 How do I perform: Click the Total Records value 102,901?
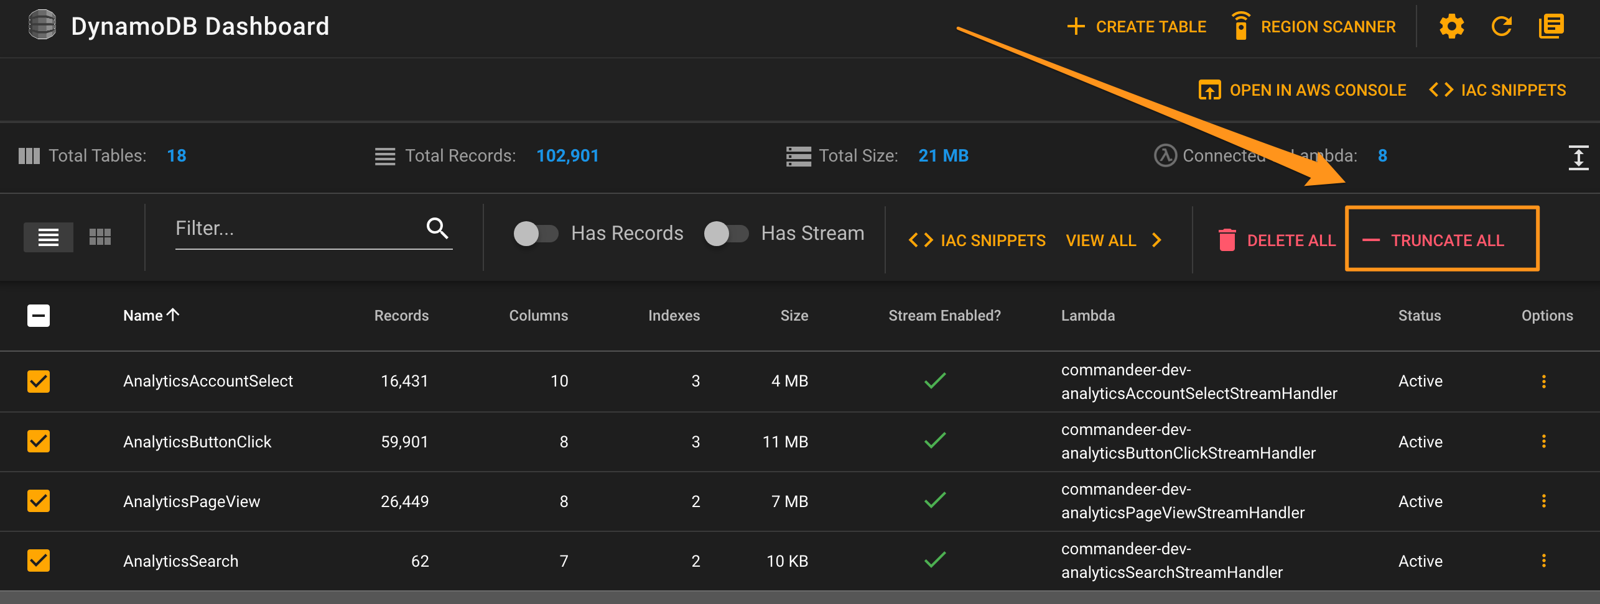coord(567,155)
